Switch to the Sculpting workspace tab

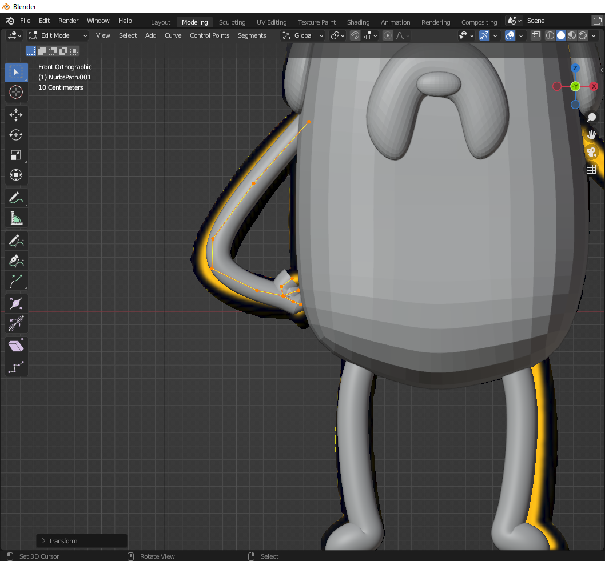click(232, 22)
